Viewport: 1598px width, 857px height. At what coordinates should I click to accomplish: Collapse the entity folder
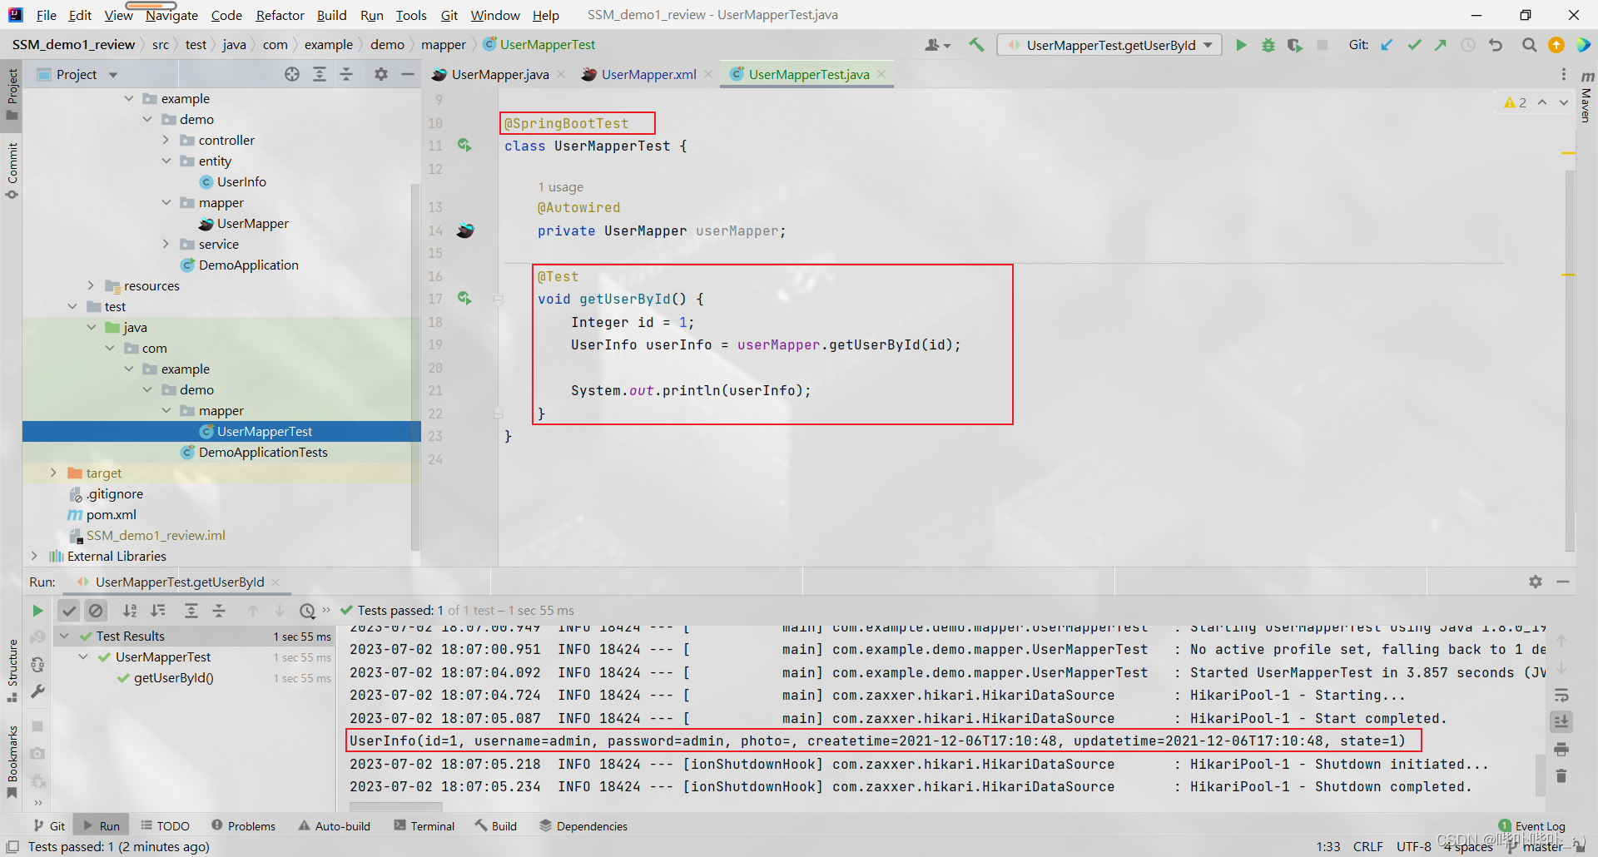pos(166,161)
